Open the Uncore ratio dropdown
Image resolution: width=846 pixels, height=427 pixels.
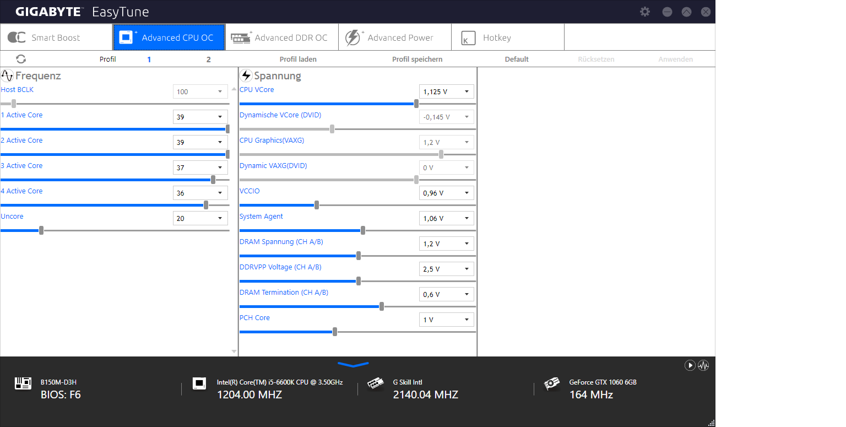pos(200,218)
